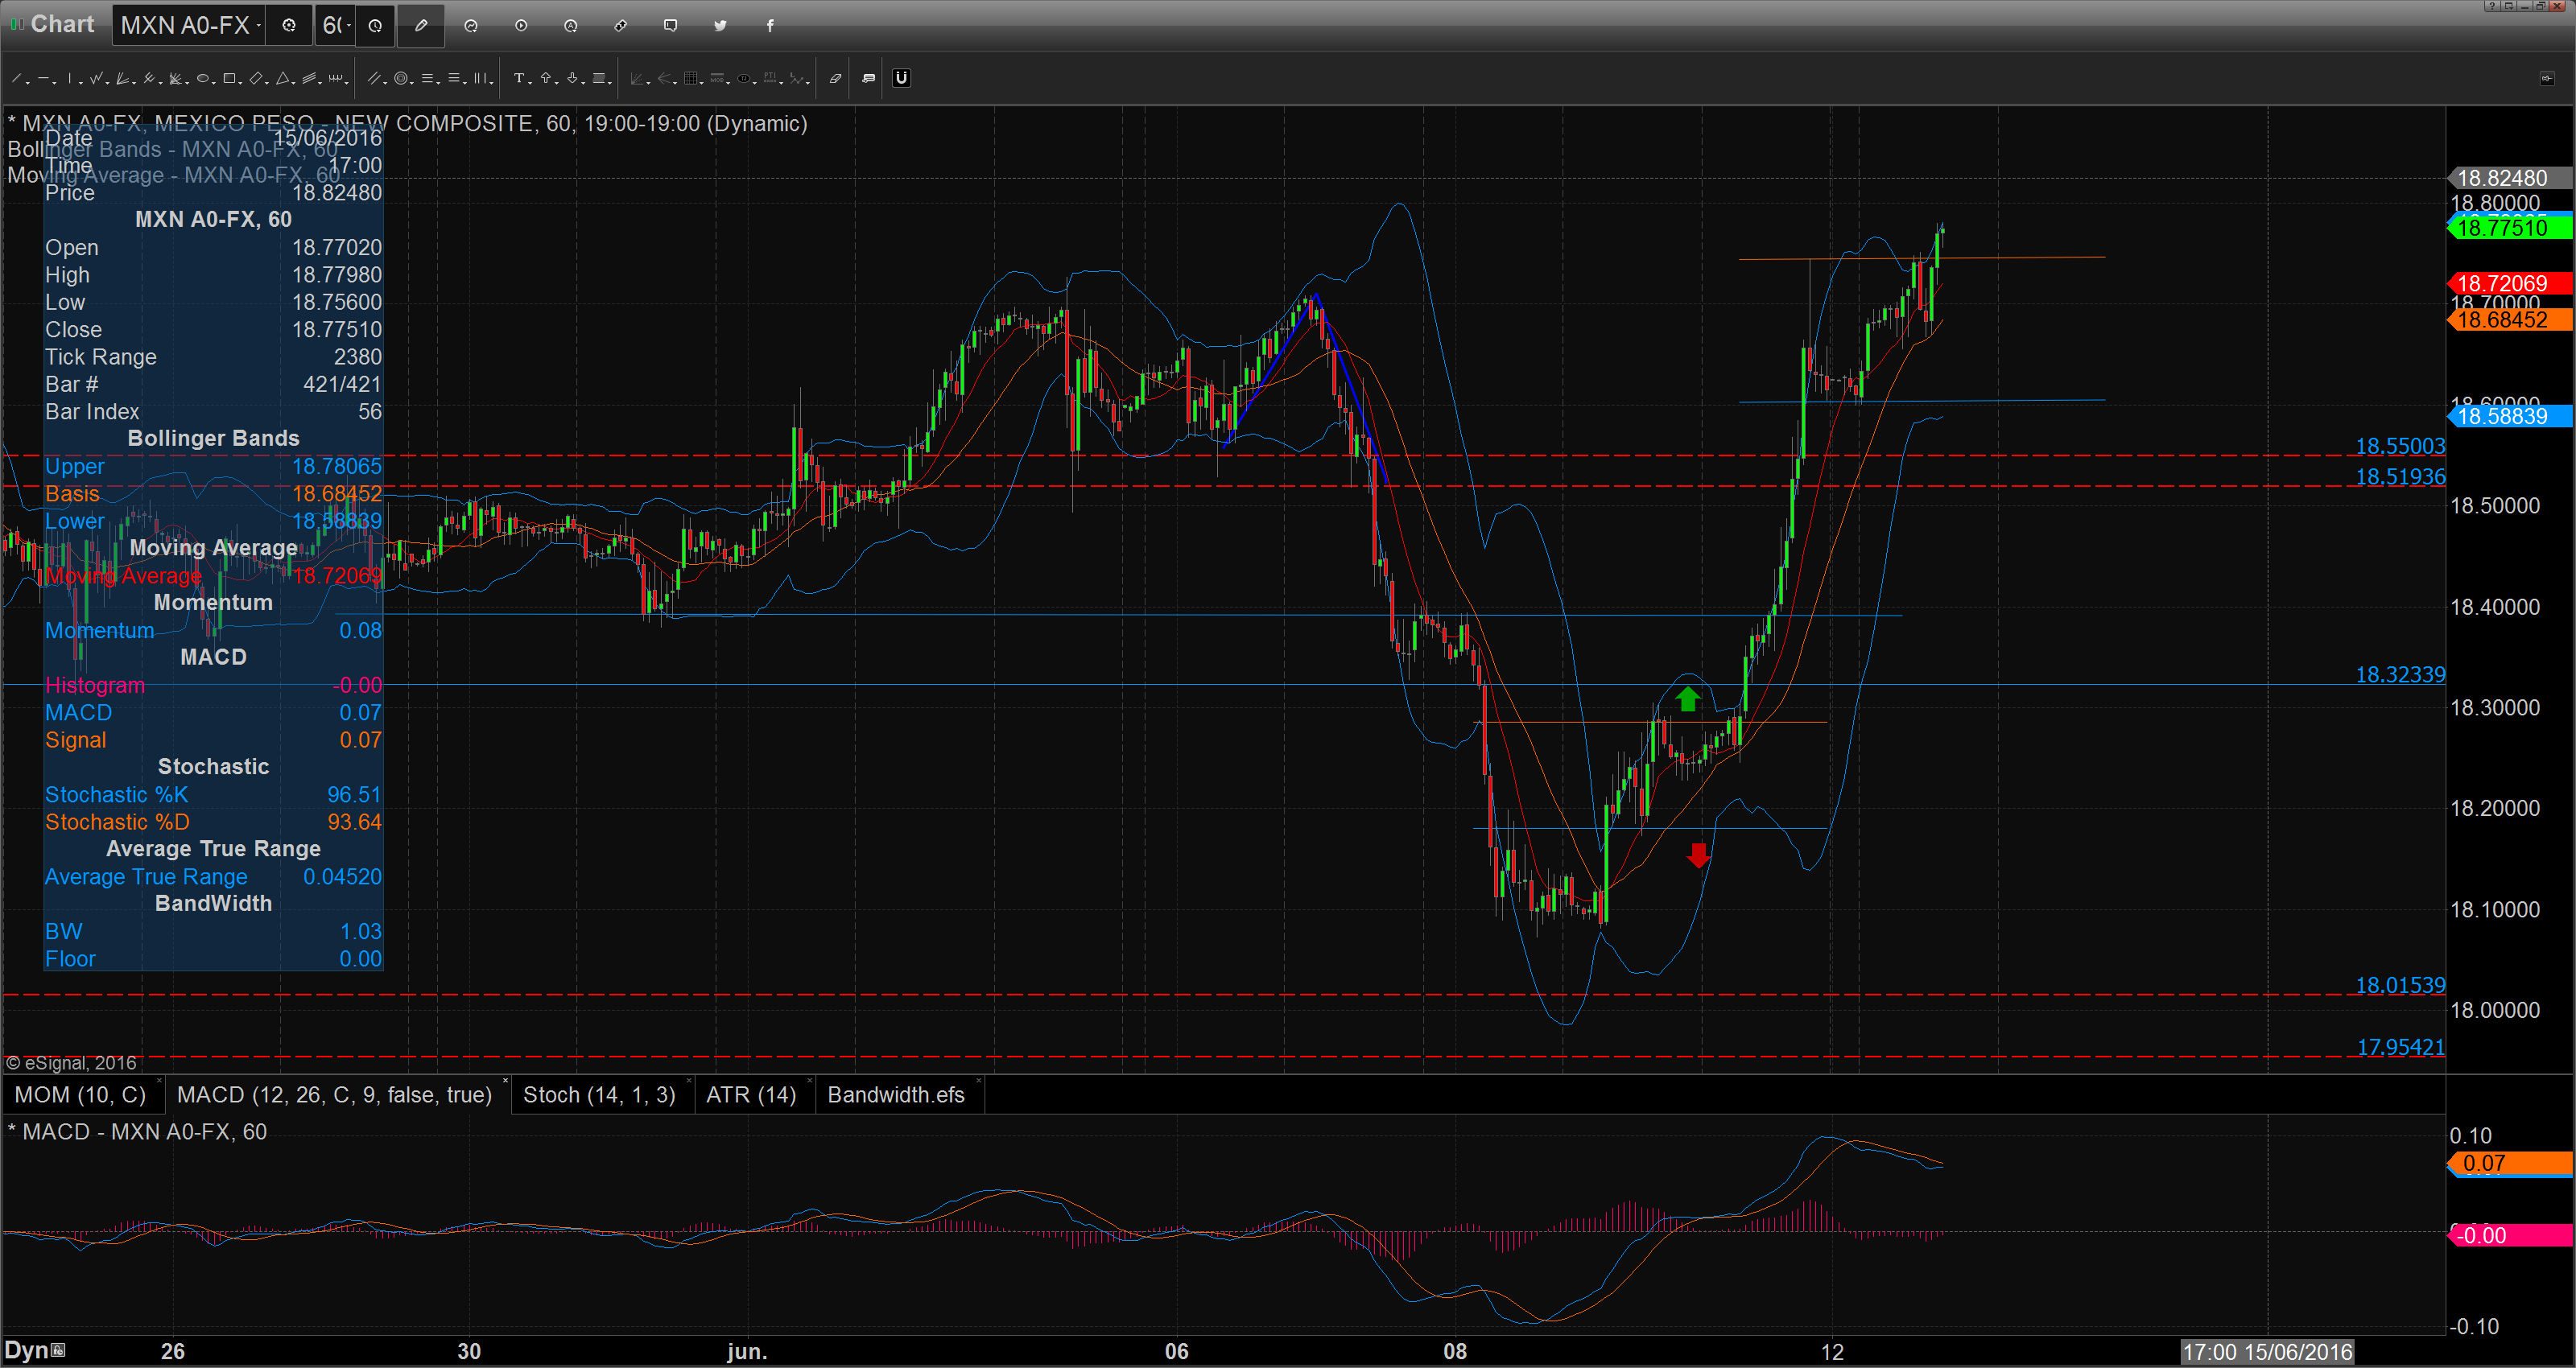
Task: Select the vertical line drawing tool
Action: (70, 78)
